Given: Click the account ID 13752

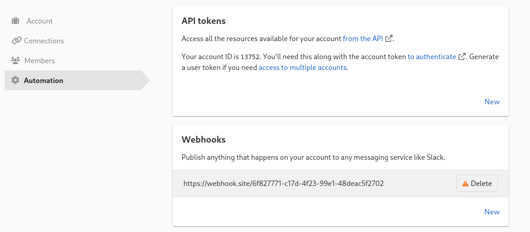Looking at the screenshot, I should pos(251,57).
